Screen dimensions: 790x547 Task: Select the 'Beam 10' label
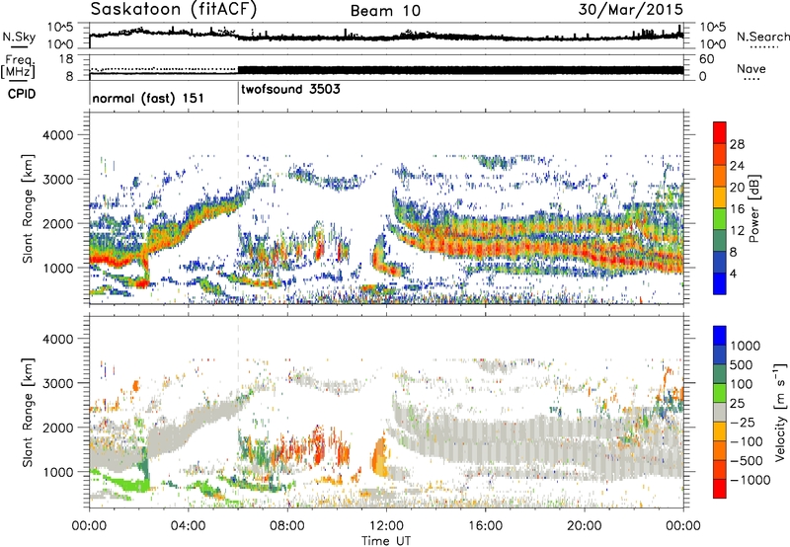[385, 11]
